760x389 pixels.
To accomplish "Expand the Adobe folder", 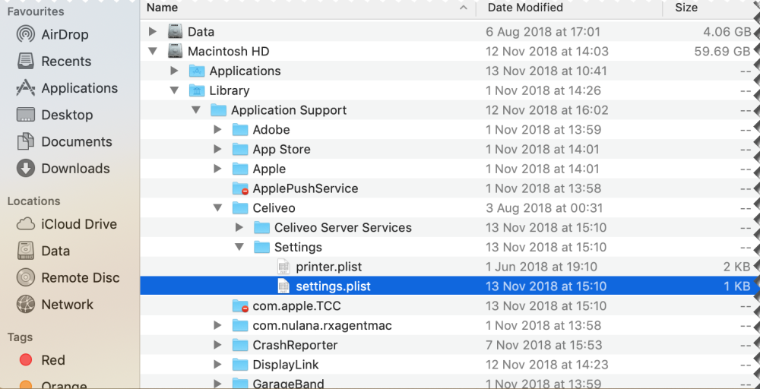I will point(217,130).
